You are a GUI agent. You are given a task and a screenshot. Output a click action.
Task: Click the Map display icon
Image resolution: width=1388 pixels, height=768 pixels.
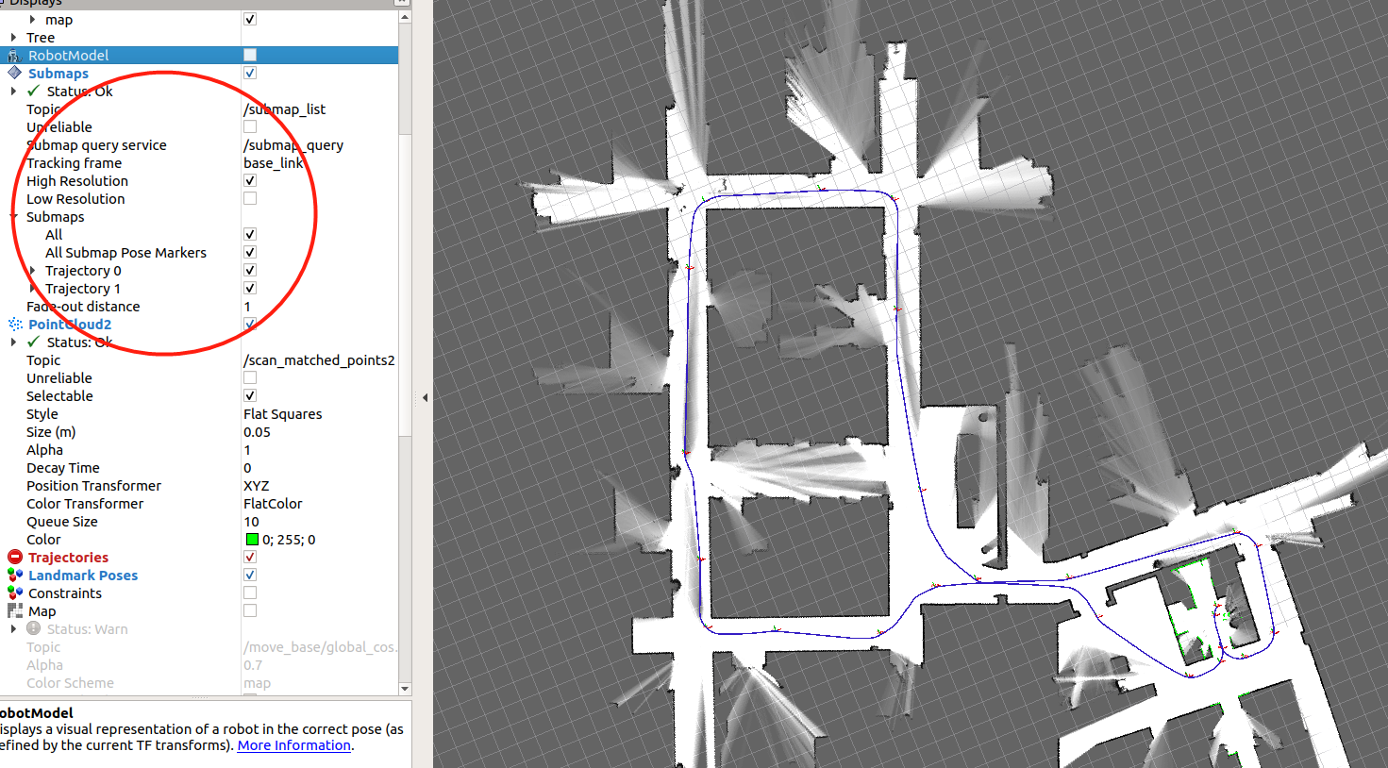click(13, 610)
